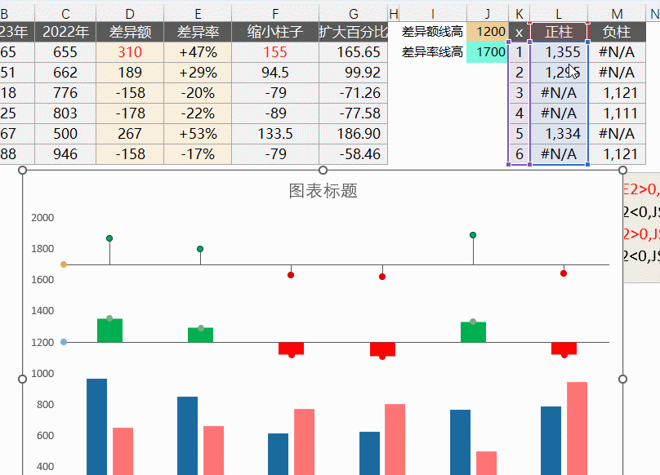Image resolution: width=660 pixels, height=475 pixels.
Task: Click the teal cell containing 1700
Action: 487,52
